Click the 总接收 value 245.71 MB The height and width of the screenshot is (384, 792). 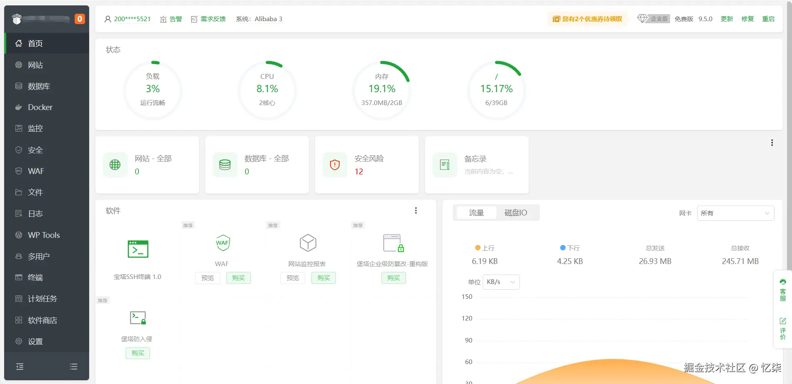point(740,261)
